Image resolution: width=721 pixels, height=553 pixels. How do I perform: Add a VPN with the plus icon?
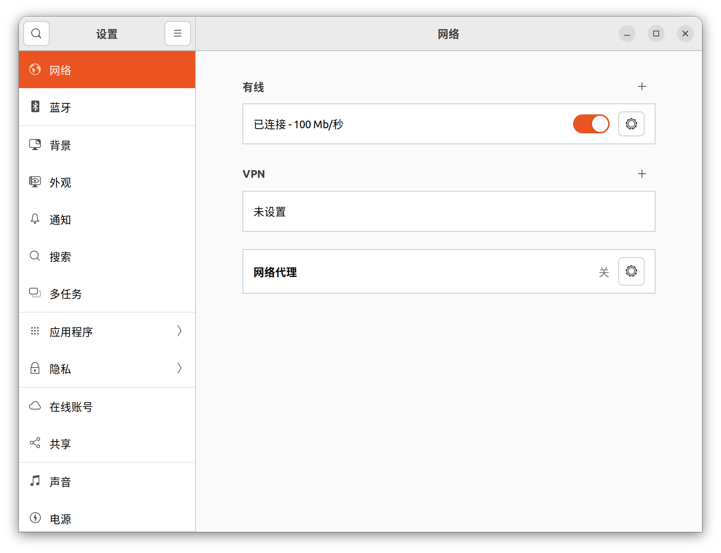click(642, 174)
